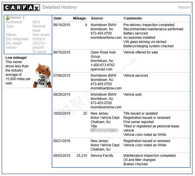Click VIN glass etching vin etched
The image size is (195, 176).
tap(145, 42)
